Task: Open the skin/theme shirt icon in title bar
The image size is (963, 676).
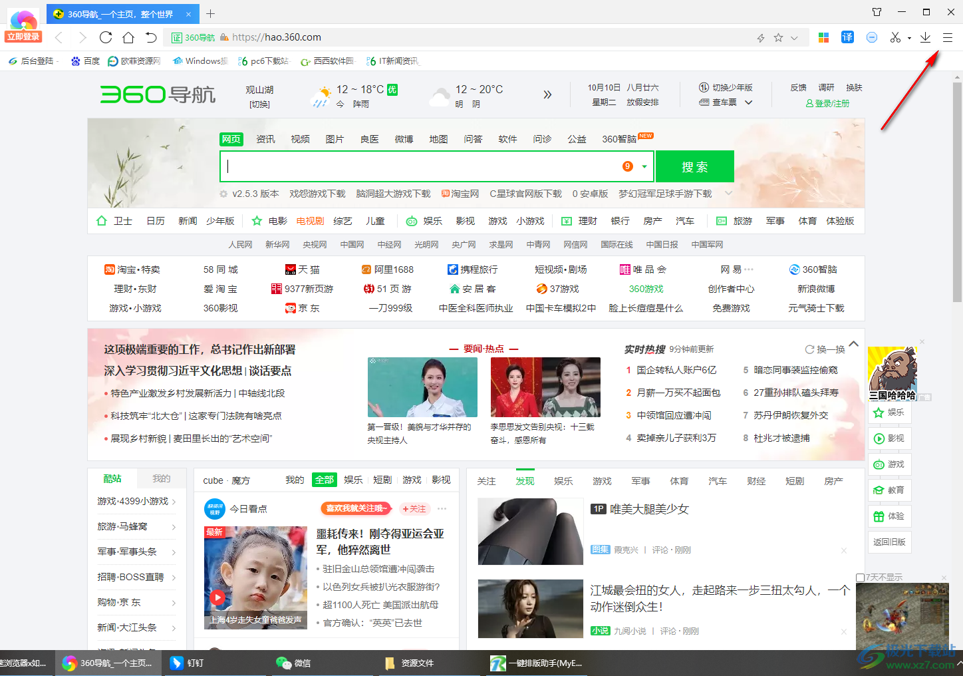Action: pos(877,12)
